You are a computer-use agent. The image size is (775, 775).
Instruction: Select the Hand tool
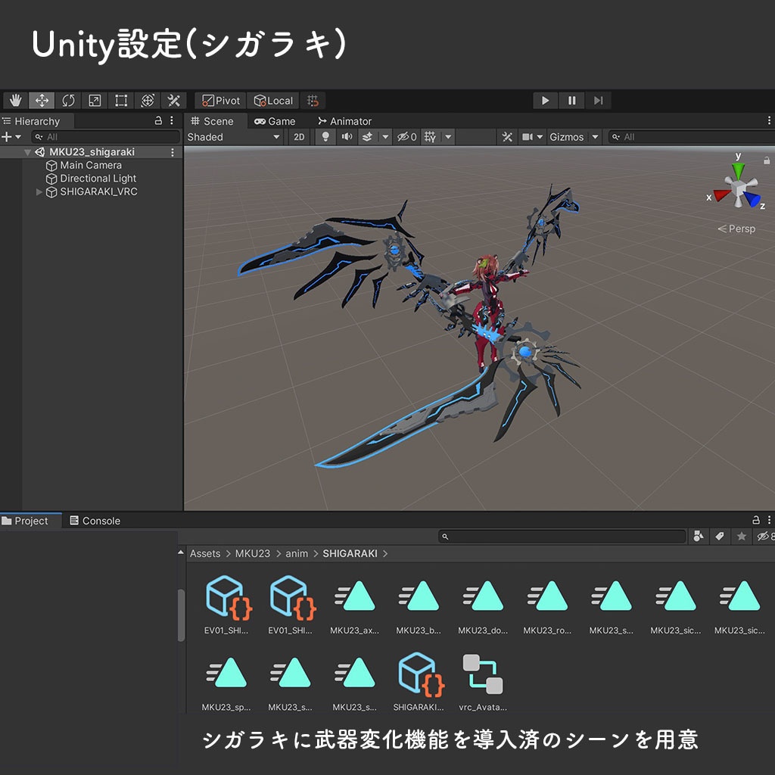click(x=16, y=101)
